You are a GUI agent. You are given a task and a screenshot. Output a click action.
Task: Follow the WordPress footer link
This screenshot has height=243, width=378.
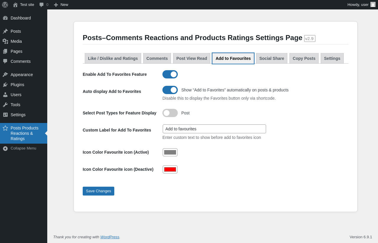coord(110,237)
